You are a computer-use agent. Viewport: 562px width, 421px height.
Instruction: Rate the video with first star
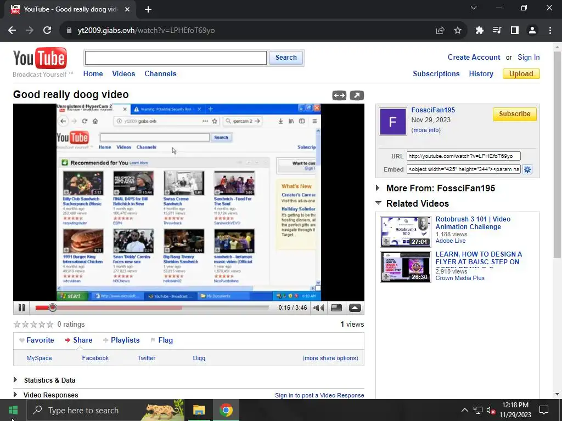tap(17, 325)
